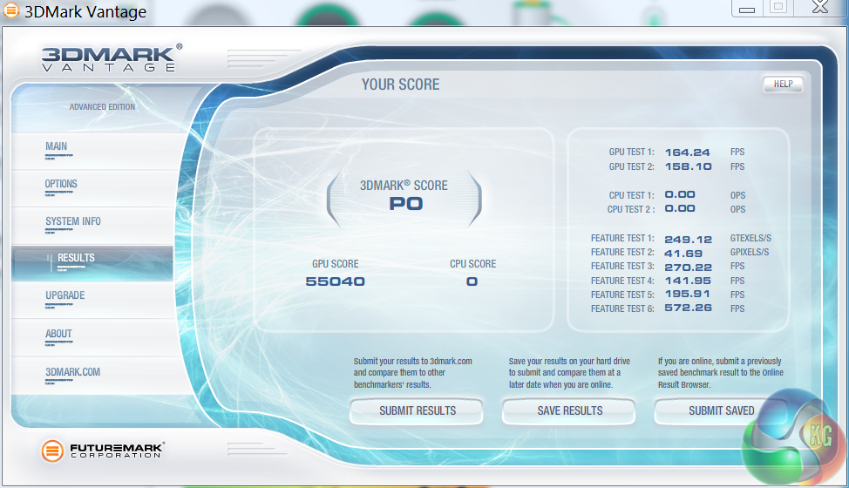This screenshot has width=849, height=488.
Task: Click the GTEXELS/S unit label
Action: coord(751,238)
